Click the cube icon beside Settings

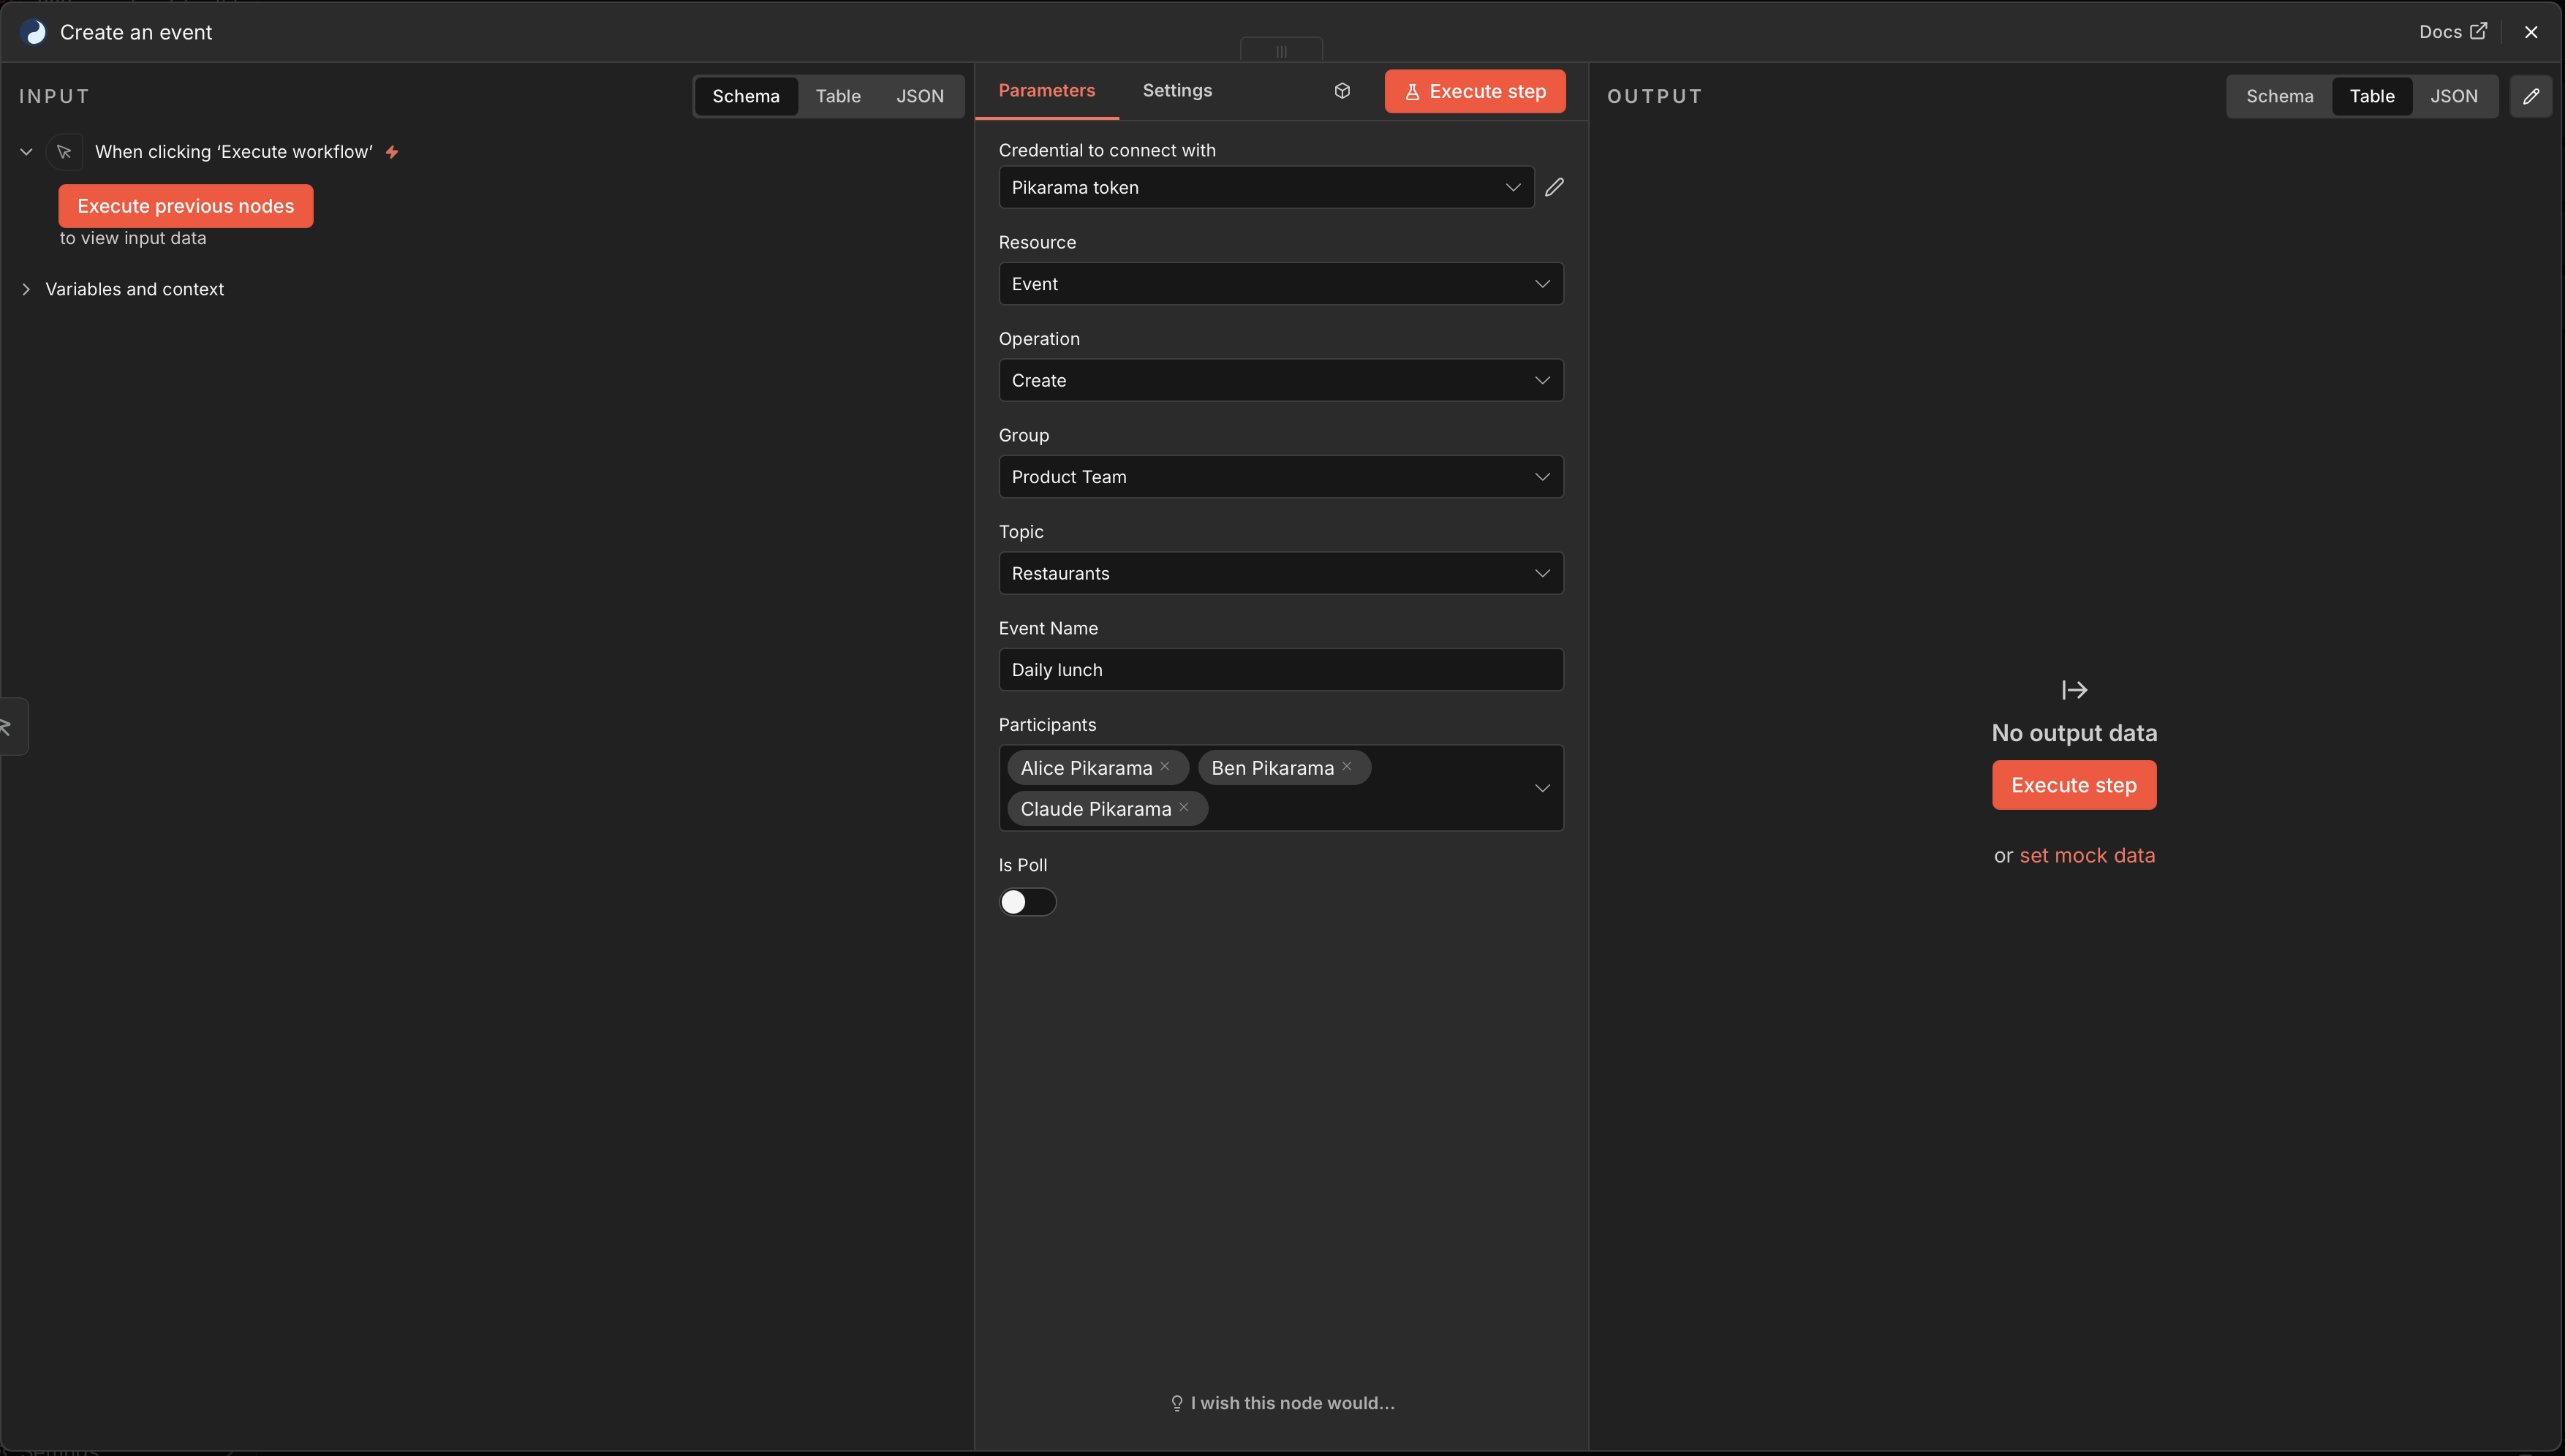tap(1342, 91)
